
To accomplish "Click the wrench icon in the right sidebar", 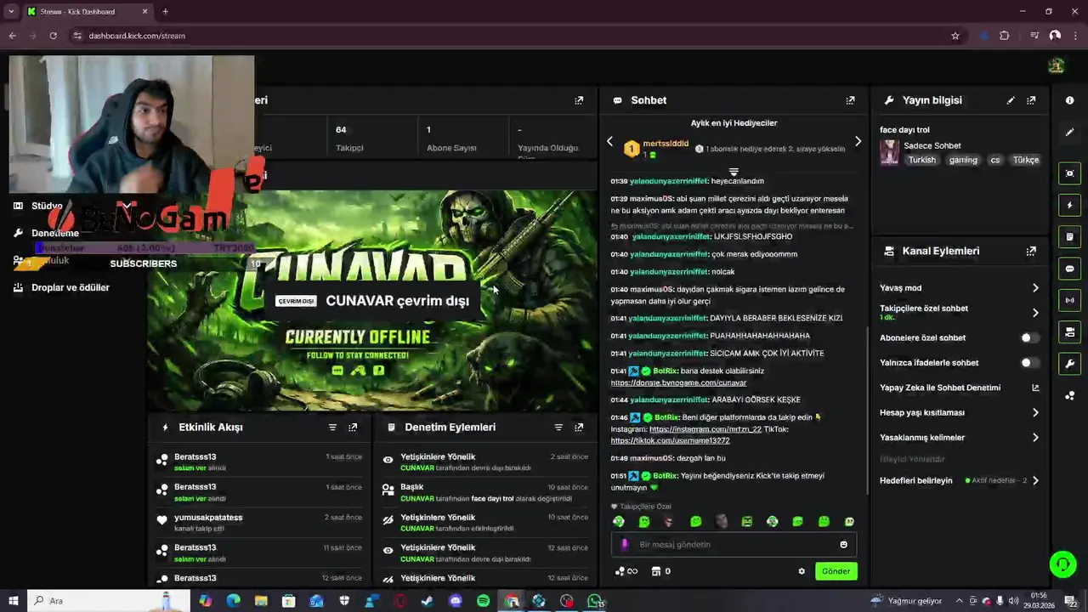I will 1069,364.
